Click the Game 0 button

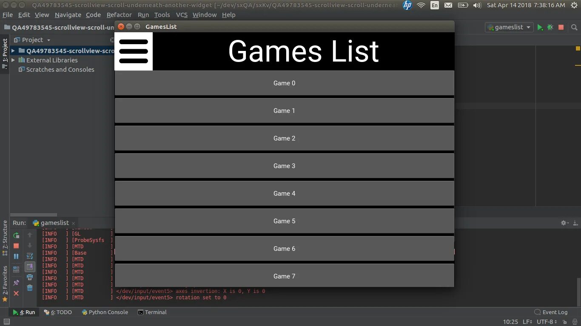(284, 83)
